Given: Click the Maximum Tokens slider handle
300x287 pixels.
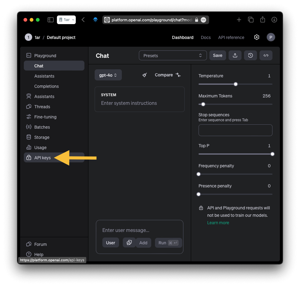Looking at the screenshot, I should 203,104.
